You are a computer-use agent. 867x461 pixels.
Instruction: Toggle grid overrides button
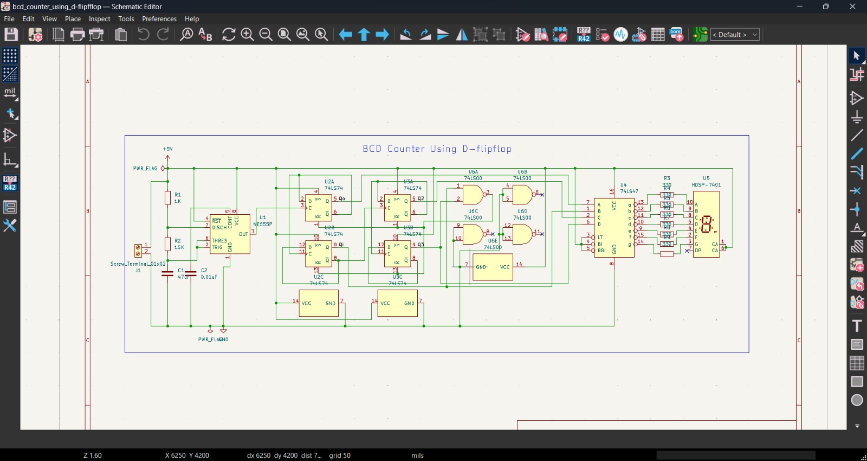[x=10, y=74]
